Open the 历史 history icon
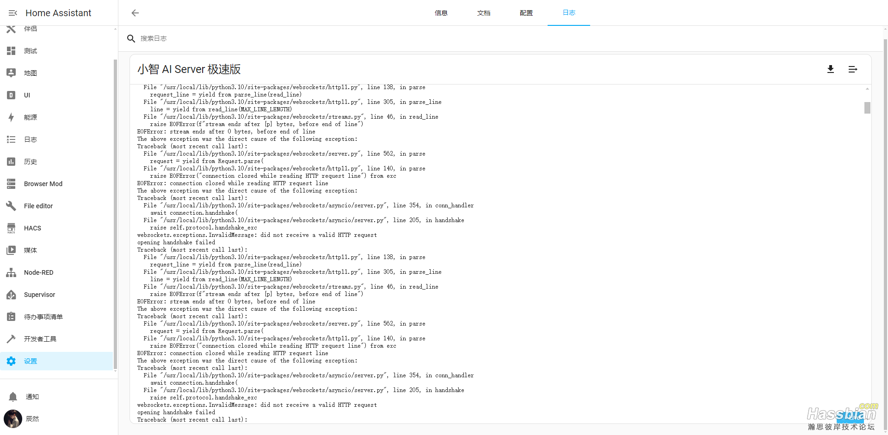 coord(11,162)
